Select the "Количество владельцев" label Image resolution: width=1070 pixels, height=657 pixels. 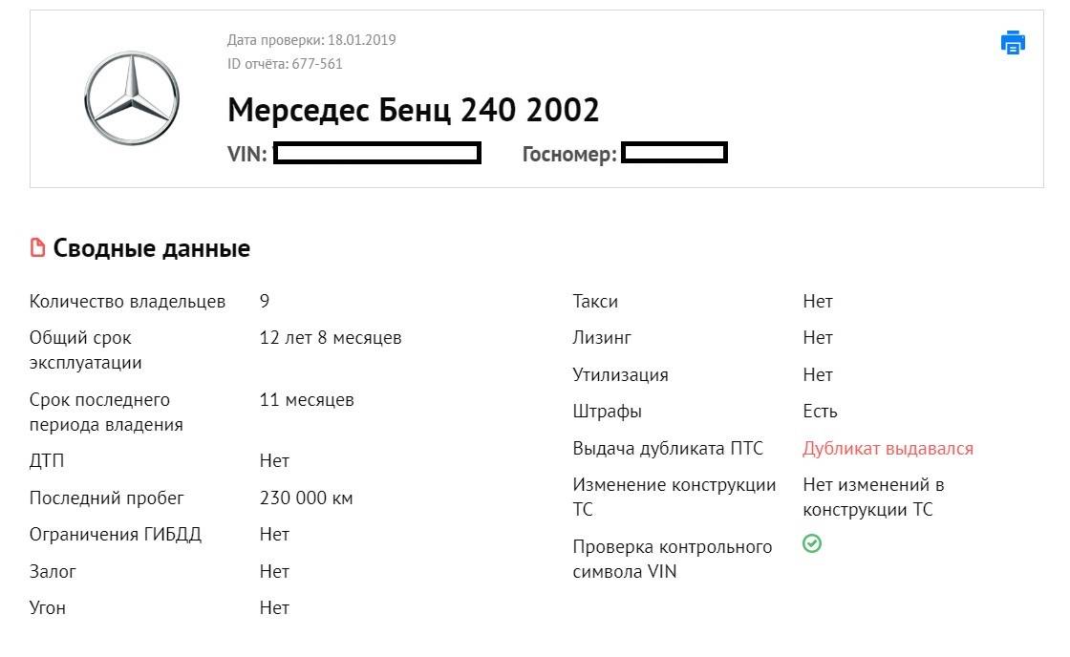click(127, 302)
